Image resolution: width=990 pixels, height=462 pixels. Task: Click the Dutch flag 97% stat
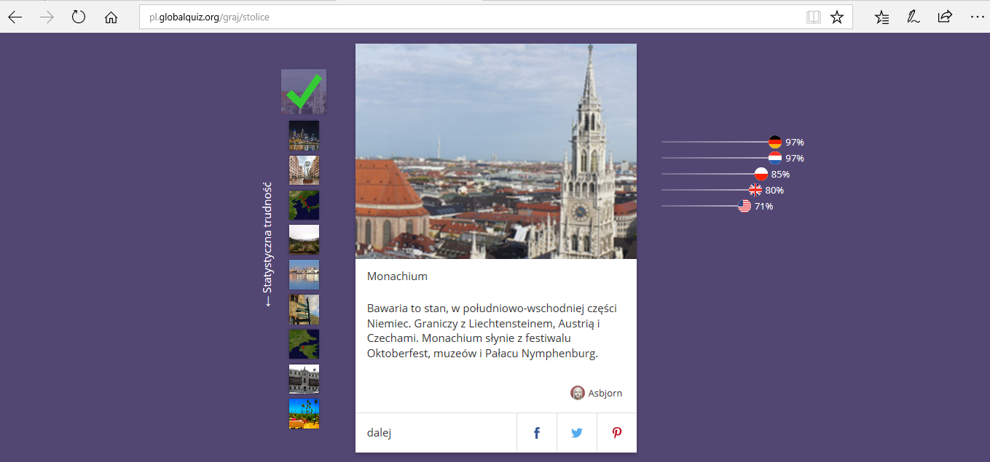coord(775,158)
